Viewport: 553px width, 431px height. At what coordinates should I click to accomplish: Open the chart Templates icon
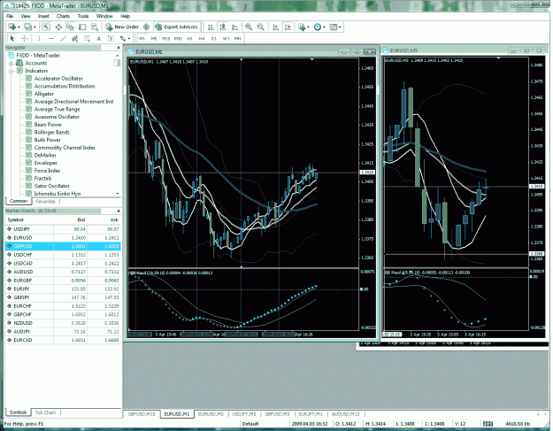click(x=333, y=27)
